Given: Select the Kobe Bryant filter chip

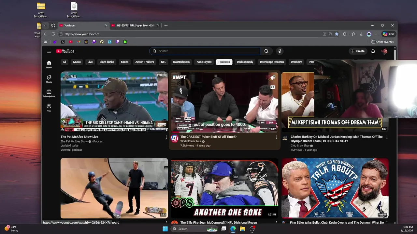Looking at the screenshot, I should (x=204, y=62).
